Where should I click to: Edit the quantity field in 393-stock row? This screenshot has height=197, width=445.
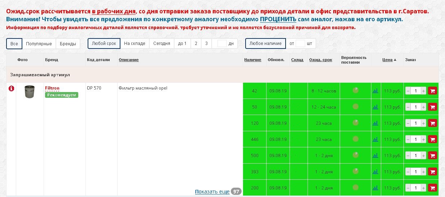click(x=415, y=172)
